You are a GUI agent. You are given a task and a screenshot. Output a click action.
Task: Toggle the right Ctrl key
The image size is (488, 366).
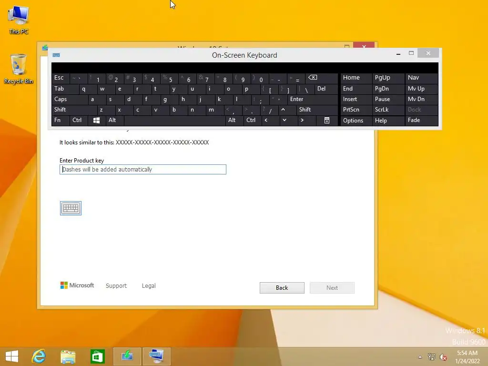point(253,120)
